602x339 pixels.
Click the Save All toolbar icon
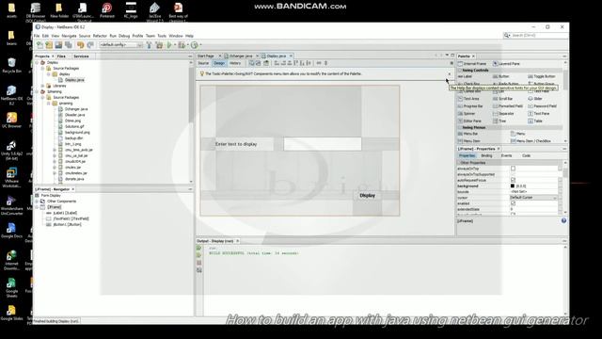[69, 45]
